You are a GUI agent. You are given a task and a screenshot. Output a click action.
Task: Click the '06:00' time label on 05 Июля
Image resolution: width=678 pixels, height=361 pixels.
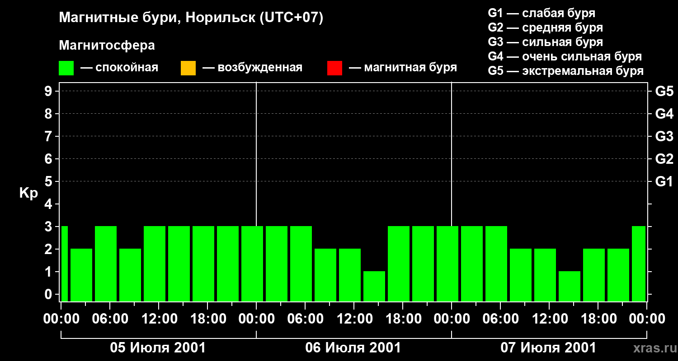[x=110, y=319]
